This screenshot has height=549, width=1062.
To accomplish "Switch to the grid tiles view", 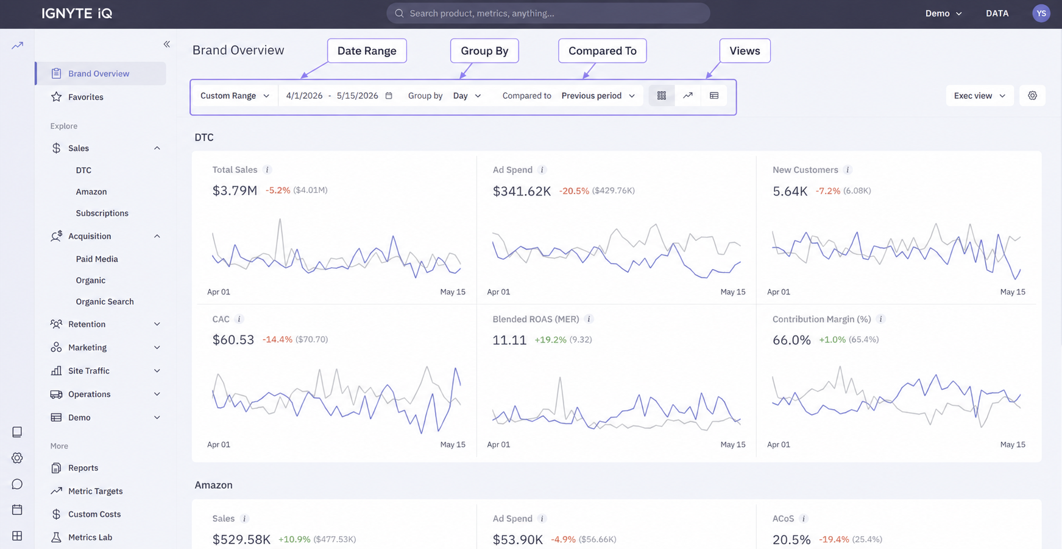I will [x=662, y=96].
